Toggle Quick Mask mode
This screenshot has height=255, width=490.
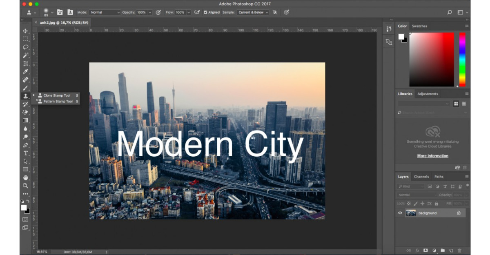click(25, 220)
